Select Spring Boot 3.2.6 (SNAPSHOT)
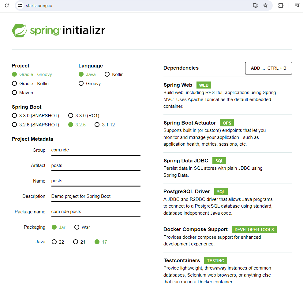Viewport: 303px width, 290px height. pyautogui.click(x=36, y=125)
